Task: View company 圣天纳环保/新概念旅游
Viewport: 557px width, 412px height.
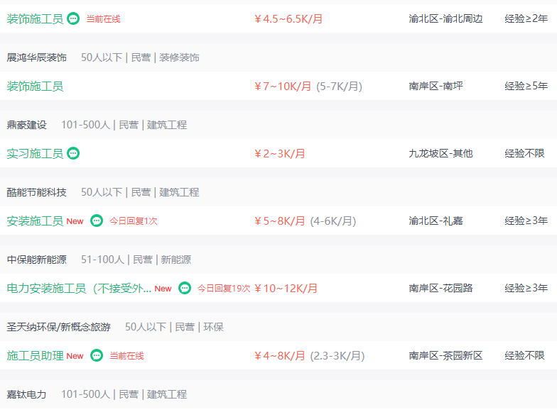Action: (58, 327)
